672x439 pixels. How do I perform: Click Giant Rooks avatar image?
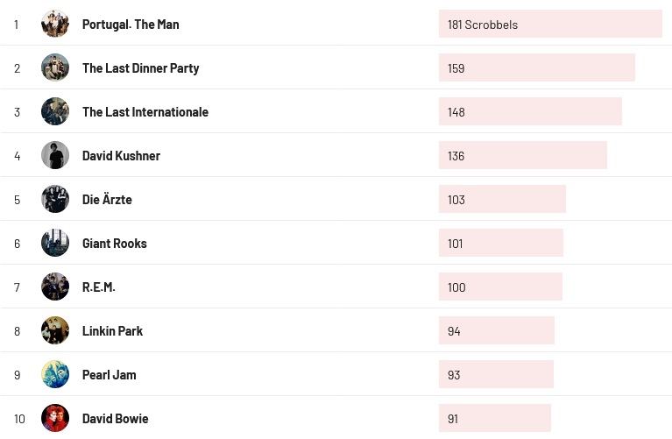pos(55,243)
